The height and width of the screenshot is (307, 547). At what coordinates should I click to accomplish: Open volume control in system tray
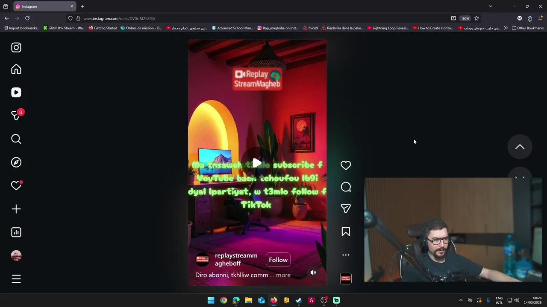(517, 300)
